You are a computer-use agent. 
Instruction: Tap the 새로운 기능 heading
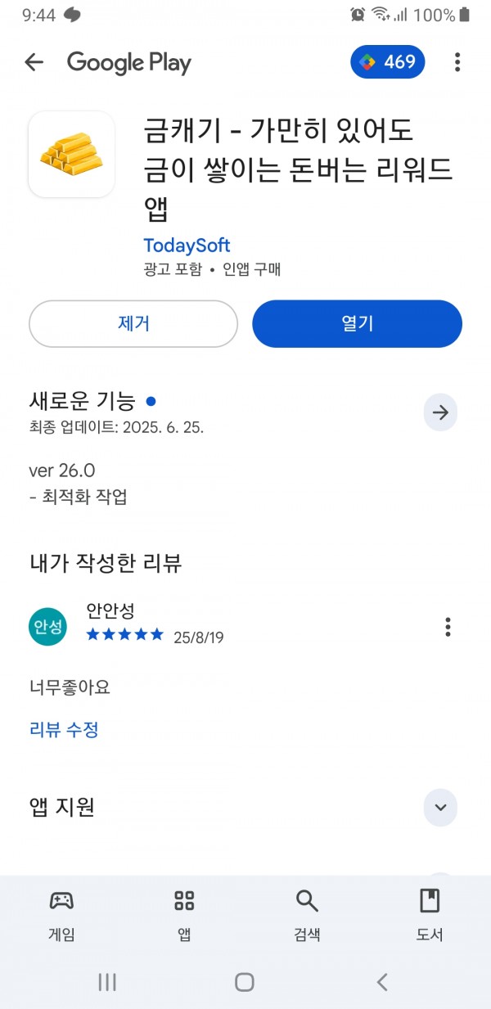tap(82, 401)
